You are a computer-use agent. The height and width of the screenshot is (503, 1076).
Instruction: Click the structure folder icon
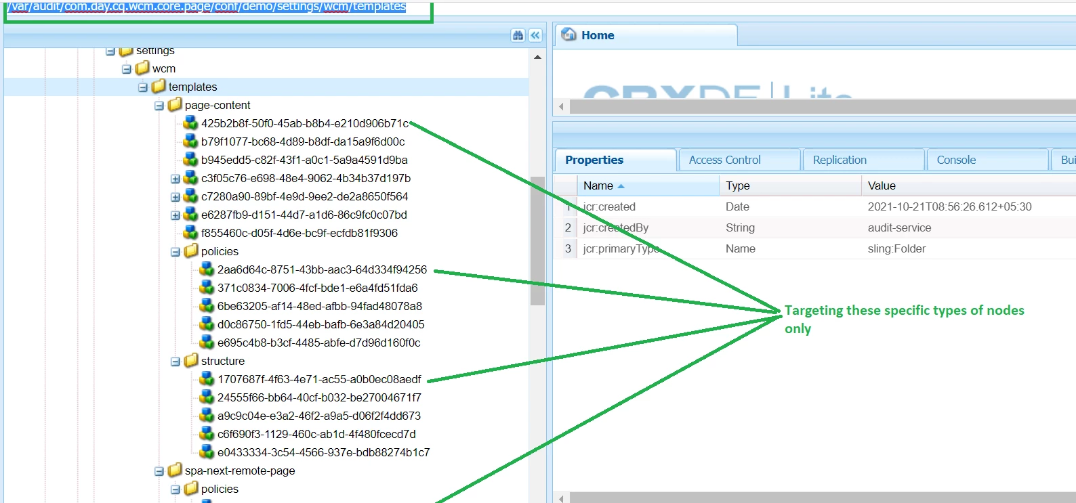click(x=191, y=360)
